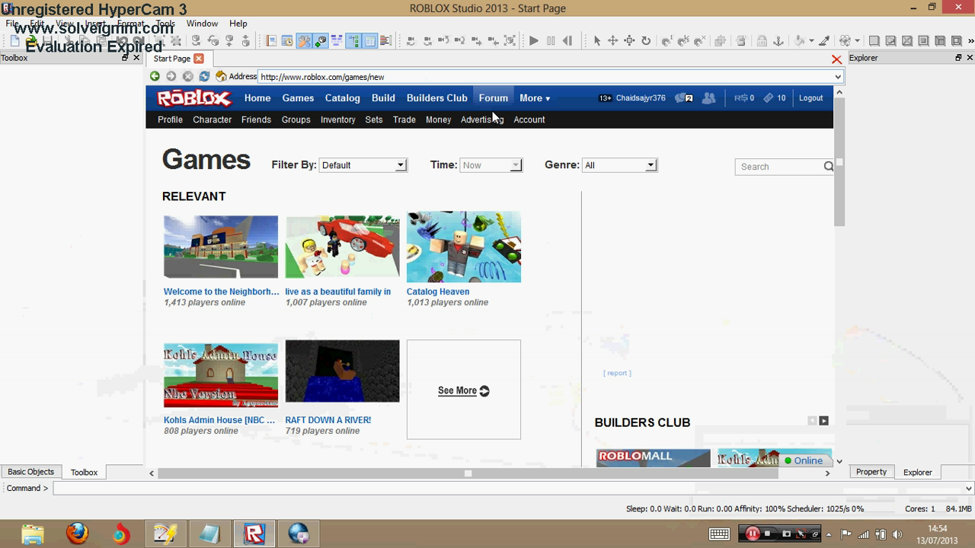975x548 pixels.
Task: Open the Roblox messages icon
Action: pos(683,98)
